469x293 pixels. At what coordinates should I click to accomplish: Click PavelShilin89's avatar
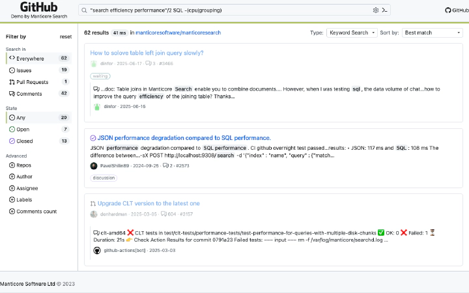94,165
